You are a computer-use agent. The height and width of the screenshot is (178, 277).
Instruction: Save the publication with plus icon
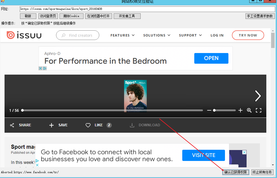click(58, 125)
